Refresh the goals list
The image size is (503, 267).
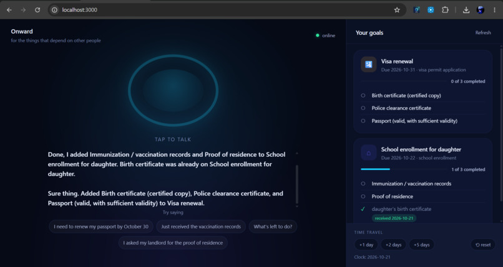pyautogui.click(x=483, y=32)
